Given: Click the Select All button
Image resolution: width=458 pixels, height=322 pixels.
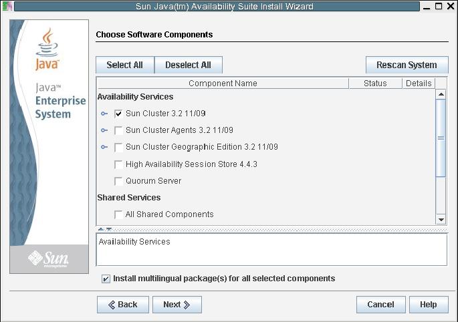Looking at the screenshot, I should [x=125, y=65].
